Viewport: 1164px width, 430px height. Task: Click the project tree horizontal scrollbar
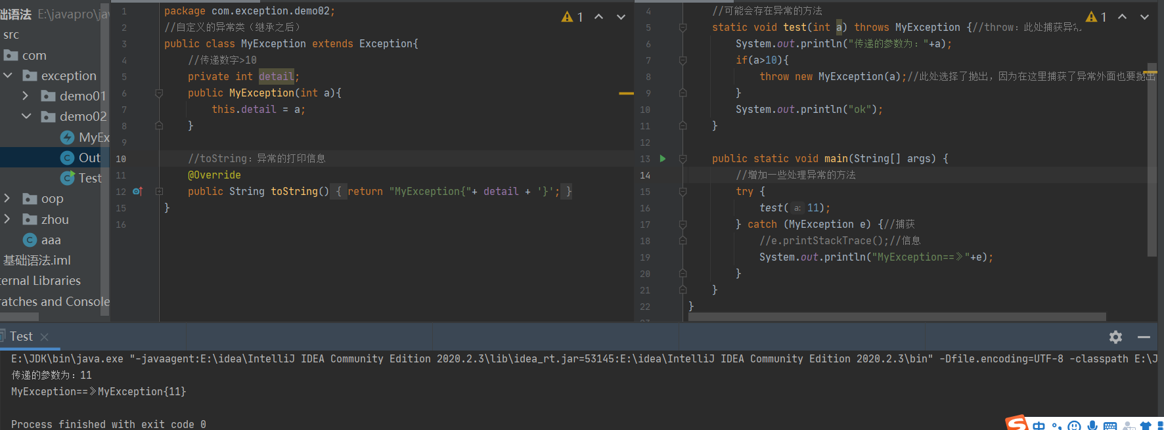click(19, 316)
